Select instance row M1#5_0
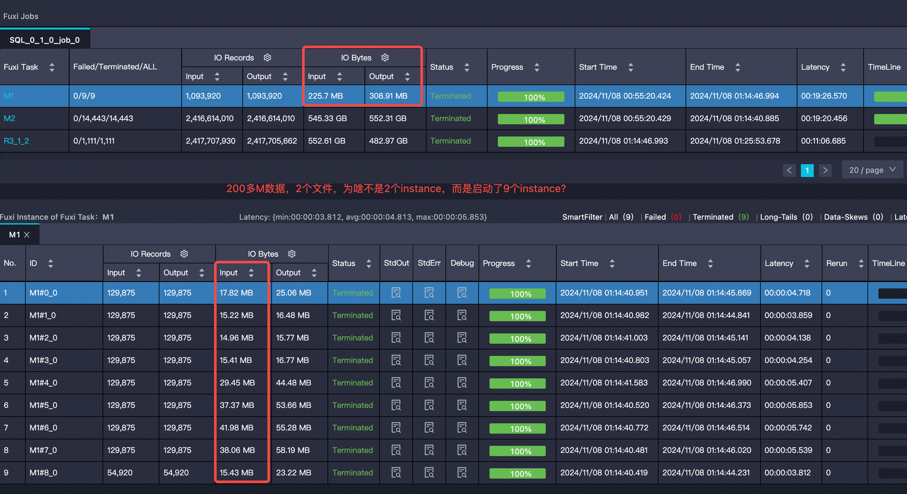This screenshot has height=494, width=907. [x=454, y=405]
